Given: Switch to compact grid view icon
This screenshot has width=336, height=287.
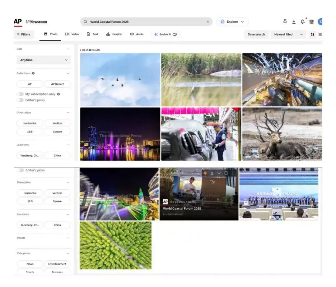Looking at the screenshot, I should click(x=320, y=34).
